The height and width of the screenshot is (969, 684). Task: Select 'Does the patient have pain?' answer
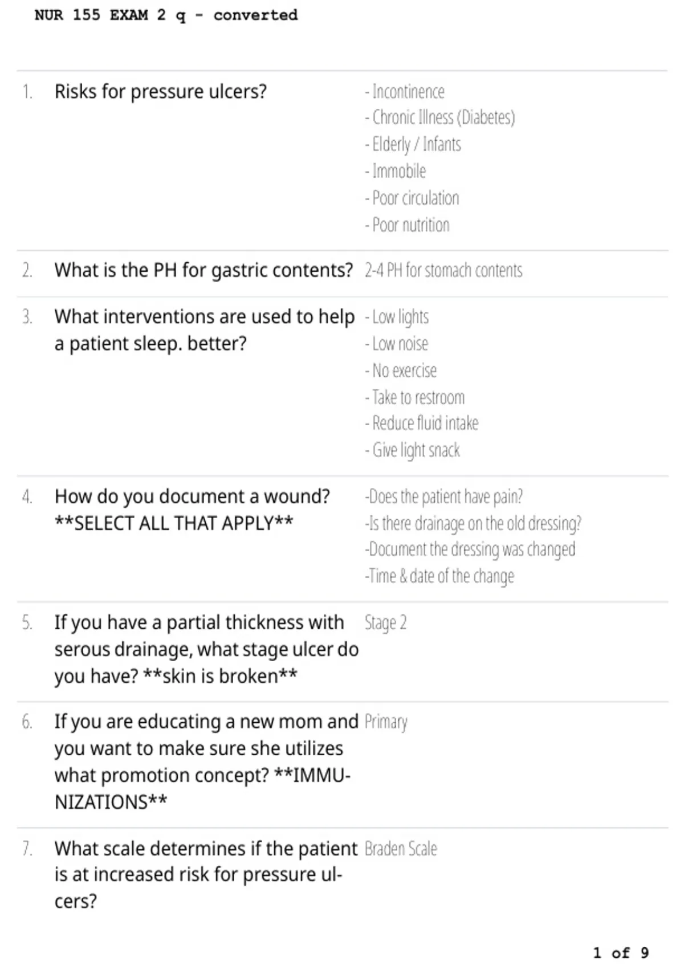coord(444,497)
